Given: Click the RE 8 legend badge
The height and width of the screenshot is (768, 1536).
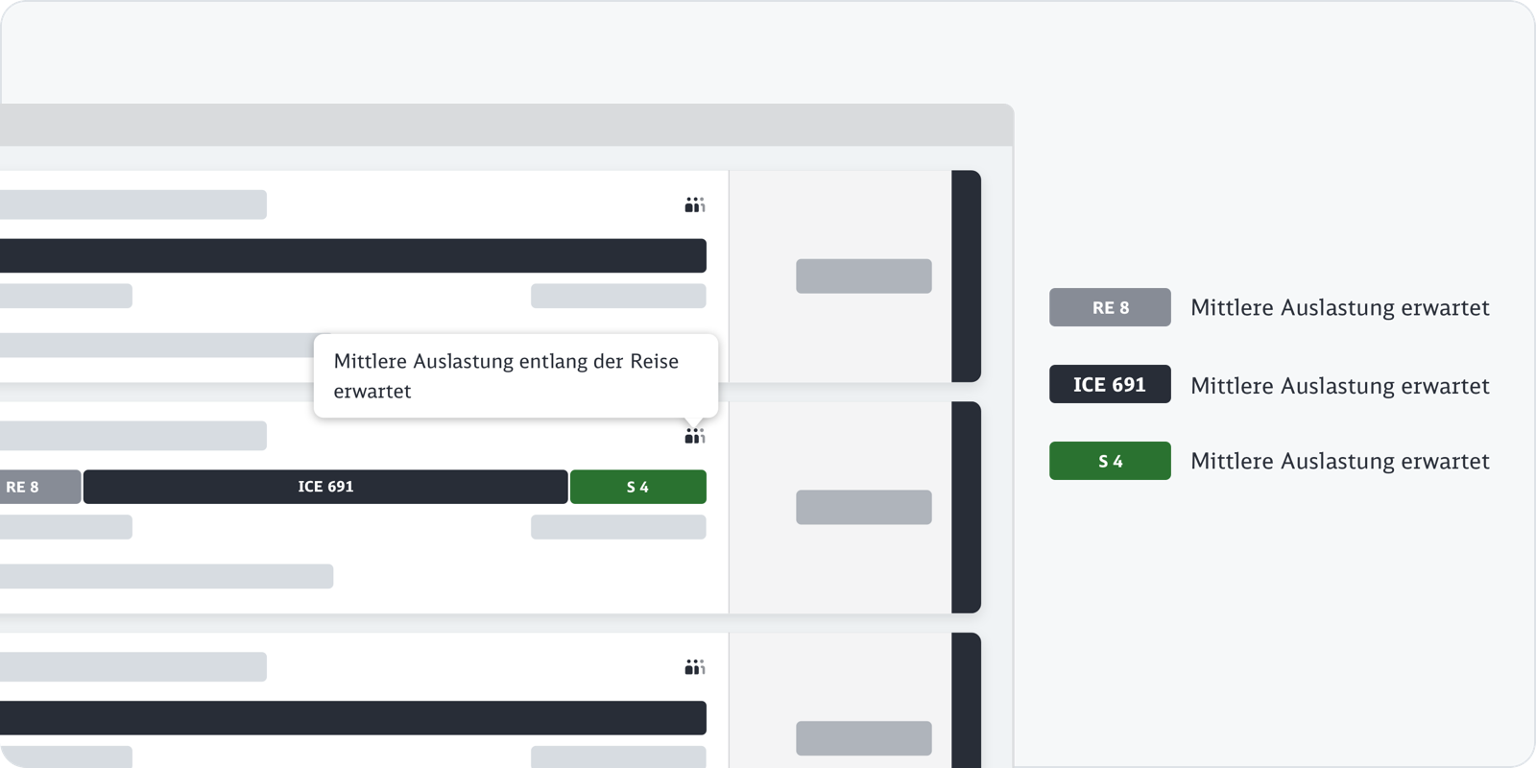Looking at the screenshot, I should click(x=1110, y=307).
